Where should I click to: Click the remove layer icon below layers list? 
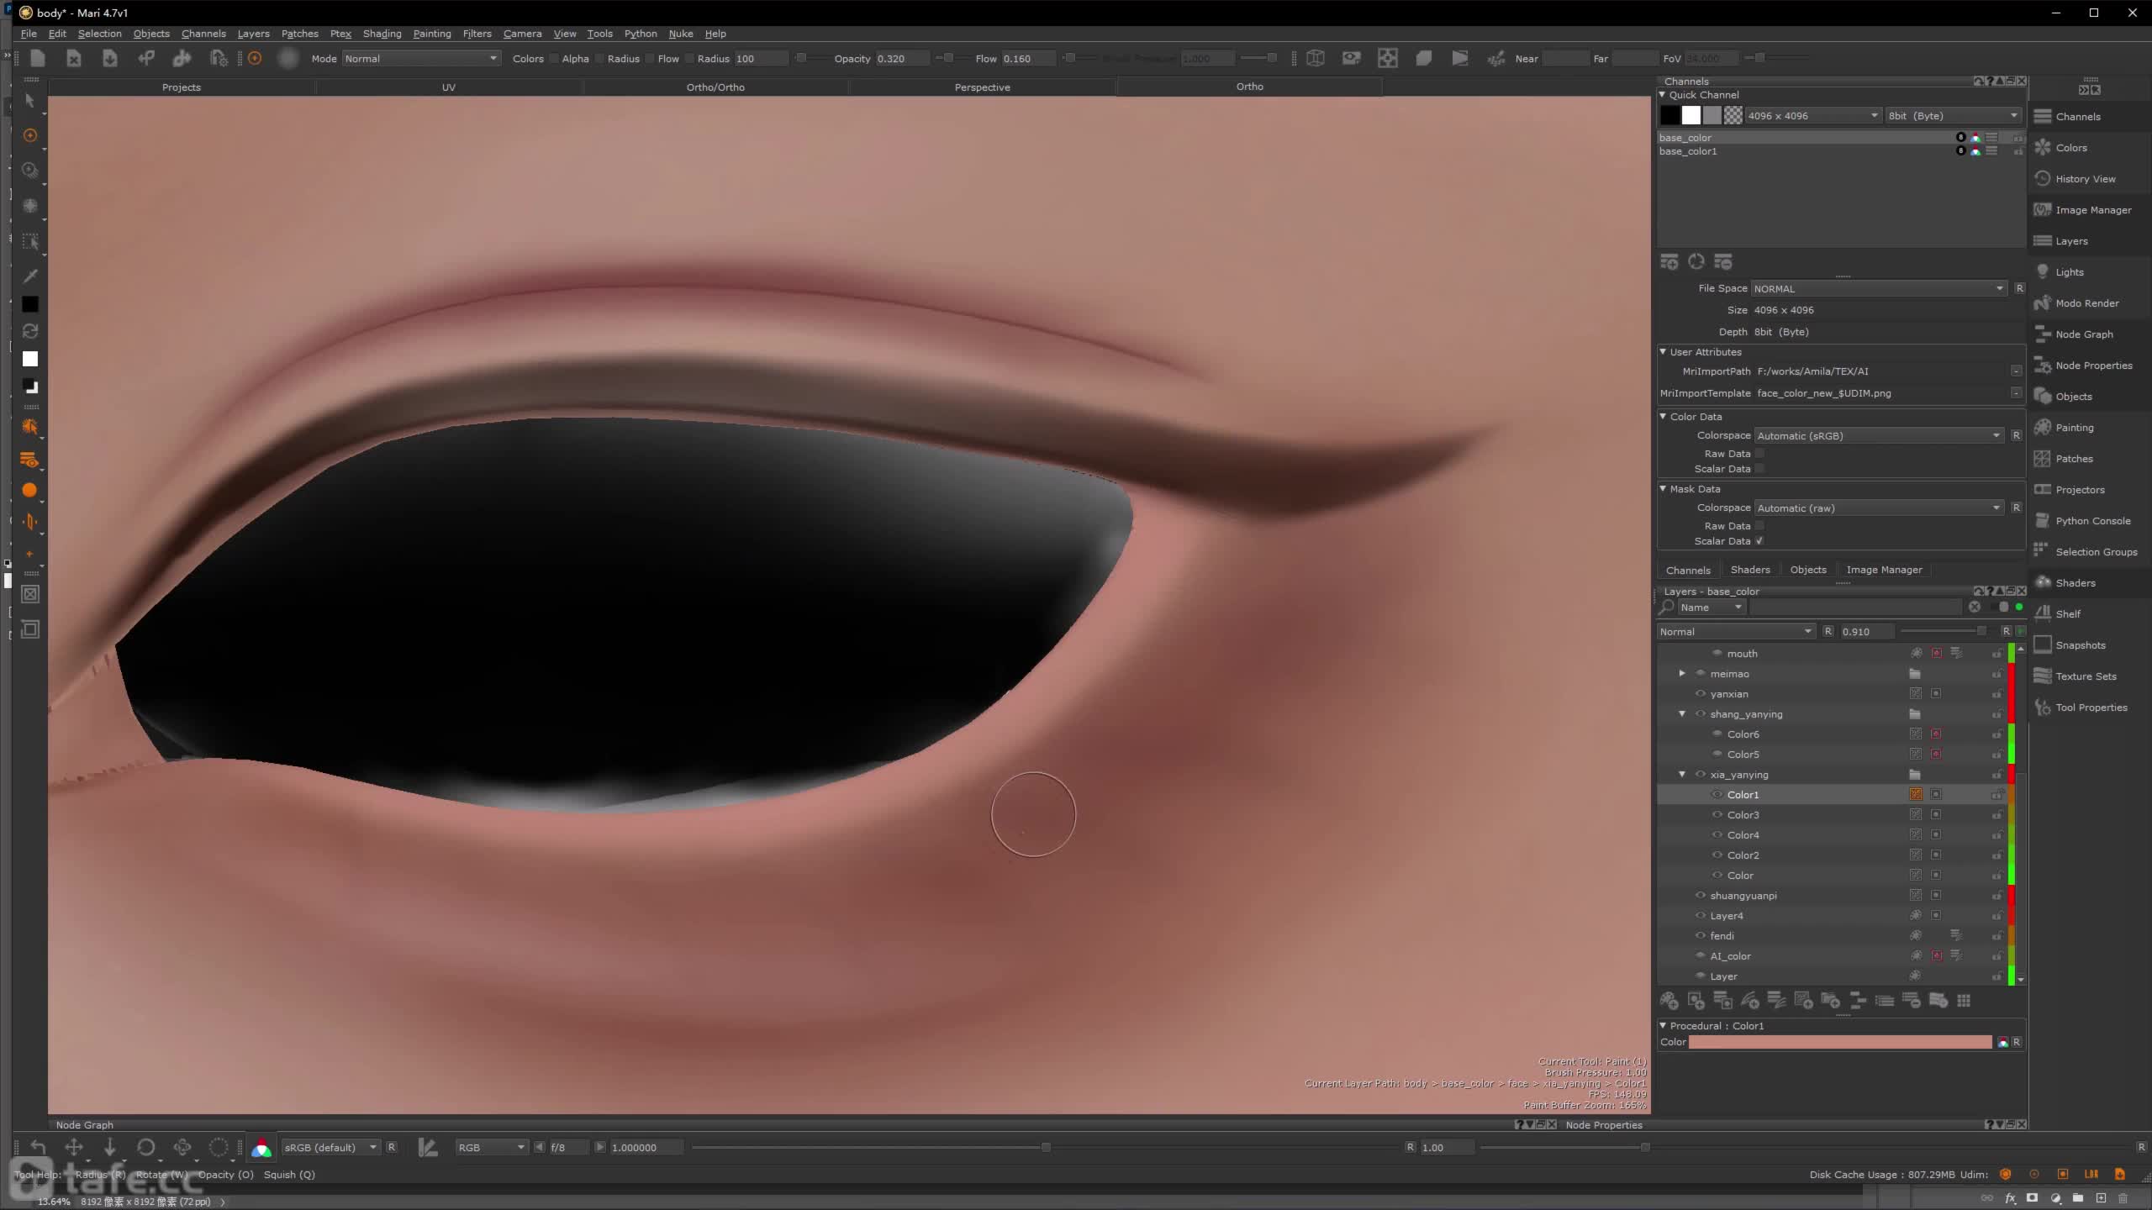tap(1911, 1001)
